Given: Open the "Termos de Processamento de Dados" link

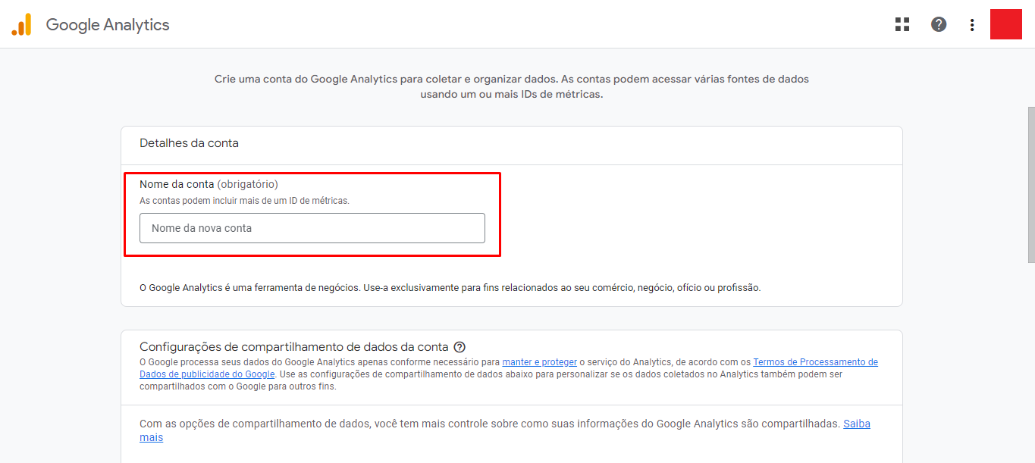Looking at the screenshot, I should tap(815, 362).
